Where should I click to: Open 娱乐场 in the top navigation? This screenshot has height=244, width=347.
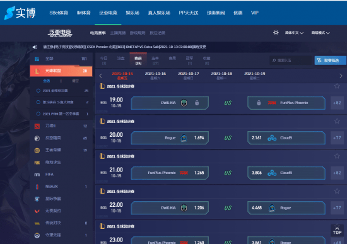pos(132,13)
